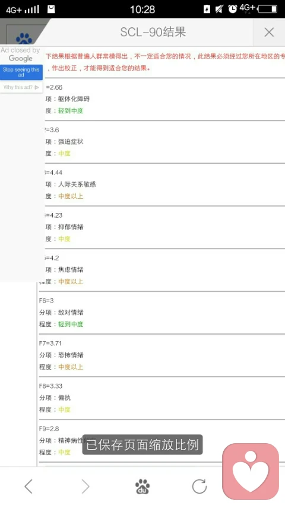
Task: Tap the F6=3 敌对情绪 entry
Action: pyautogui.click(x=161, y=313)
